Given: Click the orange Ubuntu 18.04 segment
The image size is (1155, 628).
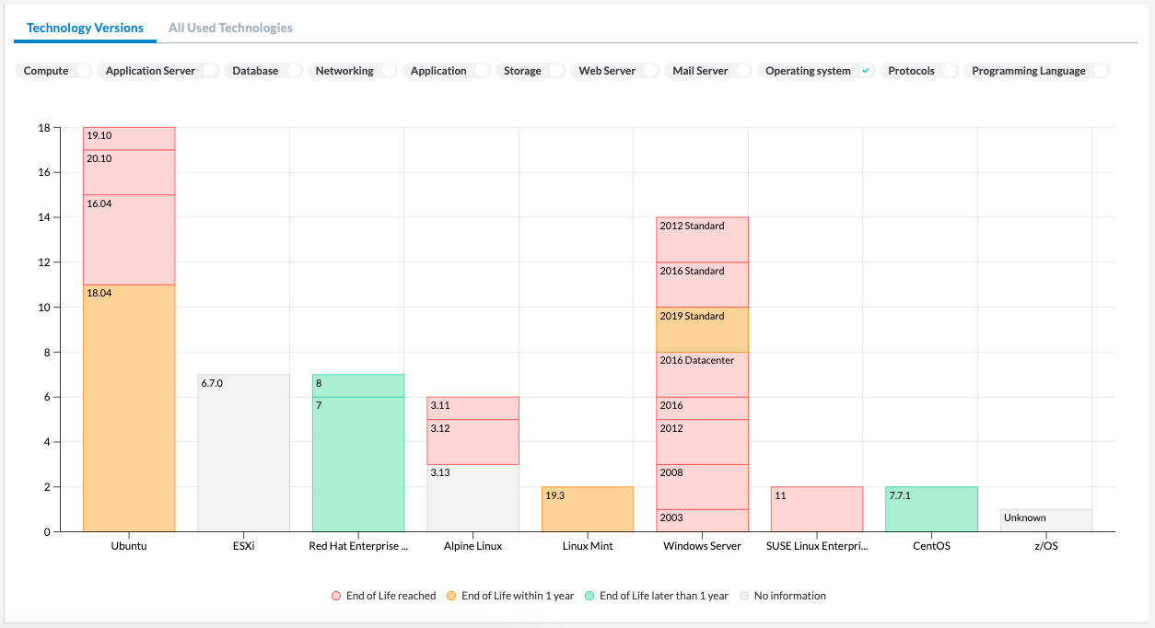Looking at the screenshot, I should coord(129,408).
